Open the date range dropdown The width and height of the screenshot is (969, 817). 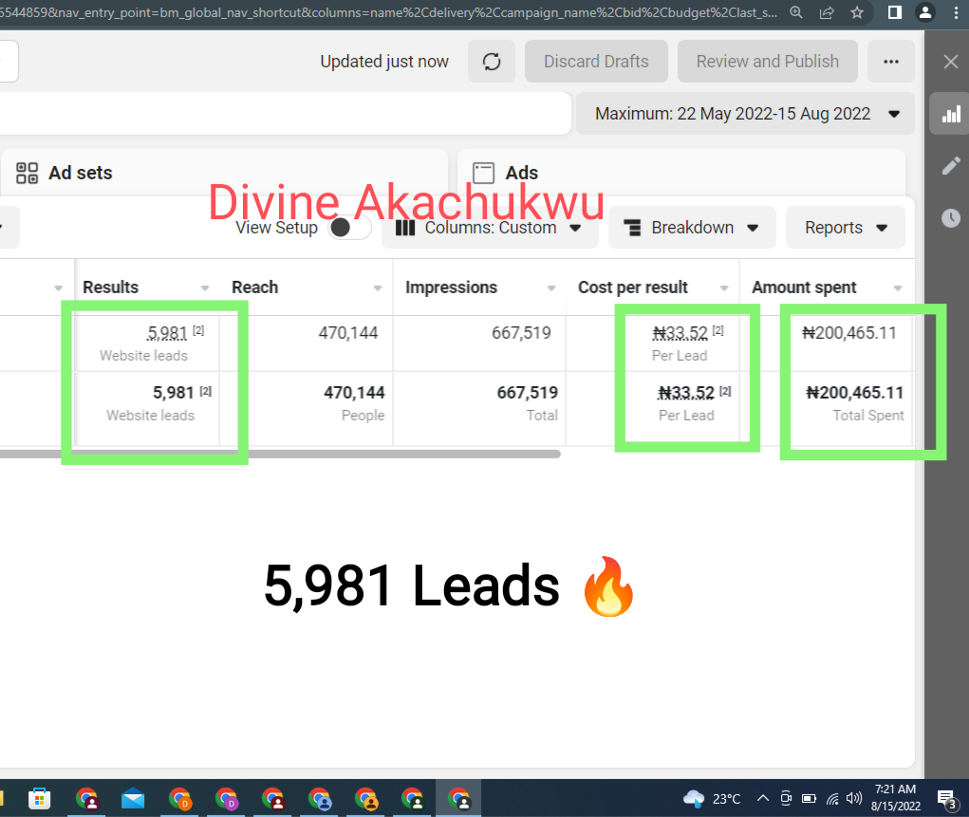point(746,114)
